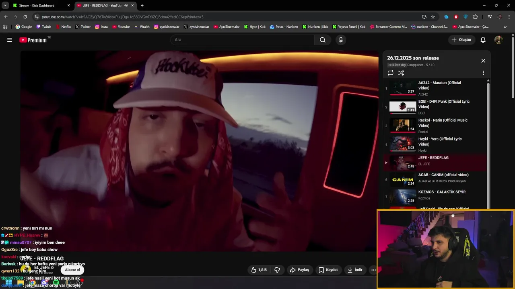Open the Wraith bookmark
The image size is (515, 289).
[142, 27]
